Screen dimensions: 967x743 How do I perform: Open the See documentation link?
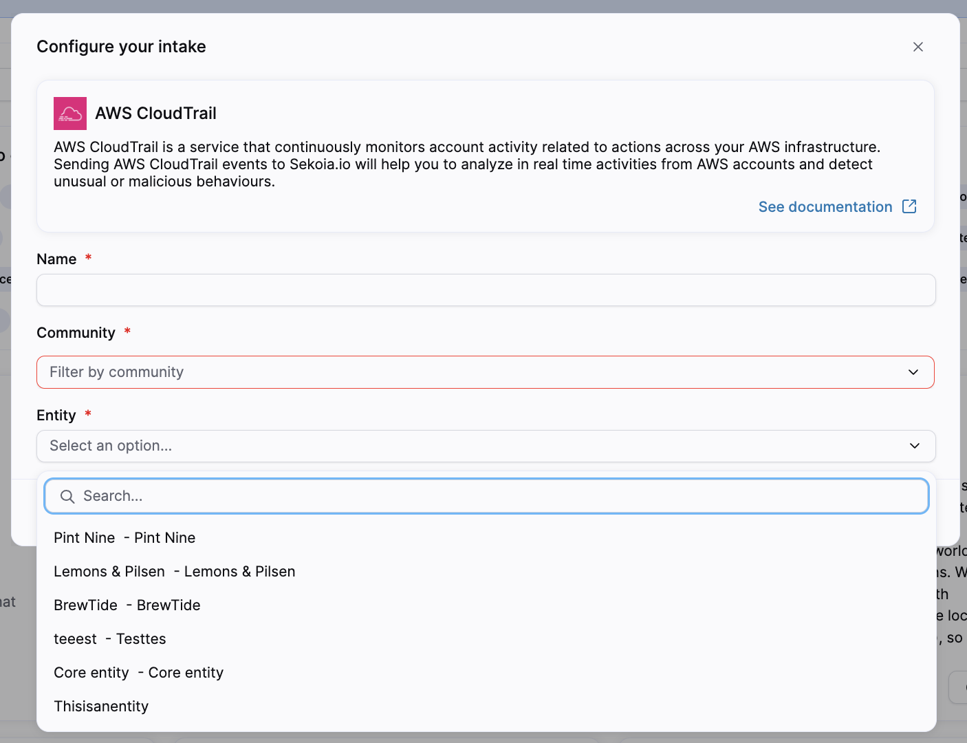[825, 207]
